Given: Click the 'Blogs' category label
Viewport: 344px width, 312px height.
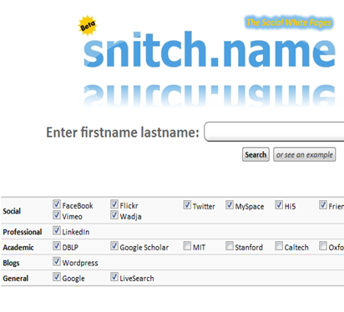Looking at the screenshot, I should tap(11, 263).
